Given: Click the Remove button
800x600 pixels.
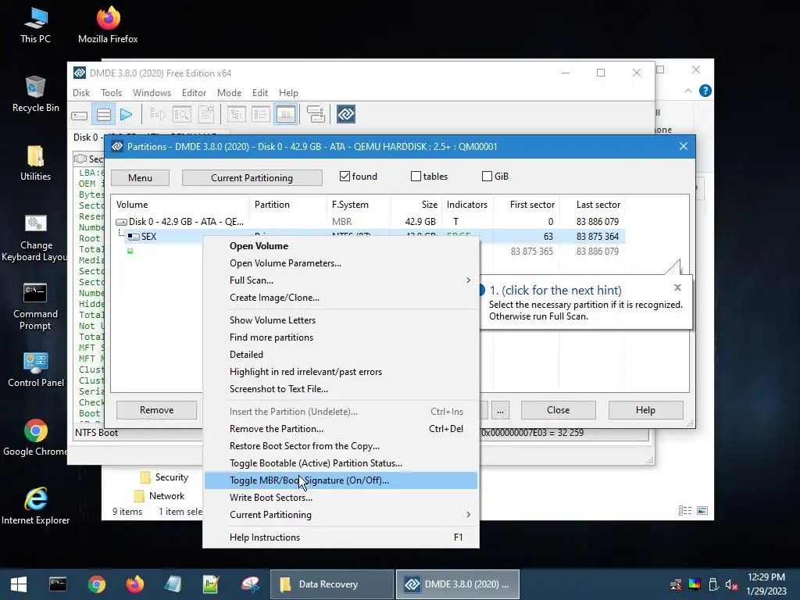Looking at the screenshot, I should (156, 410).
